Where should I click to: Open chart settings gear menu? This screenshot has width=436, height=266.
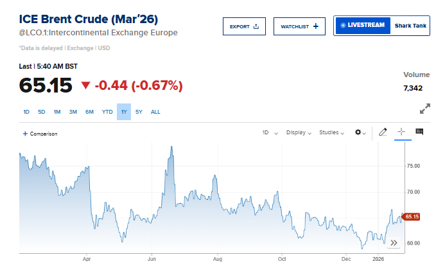click(x=360, y=133)
